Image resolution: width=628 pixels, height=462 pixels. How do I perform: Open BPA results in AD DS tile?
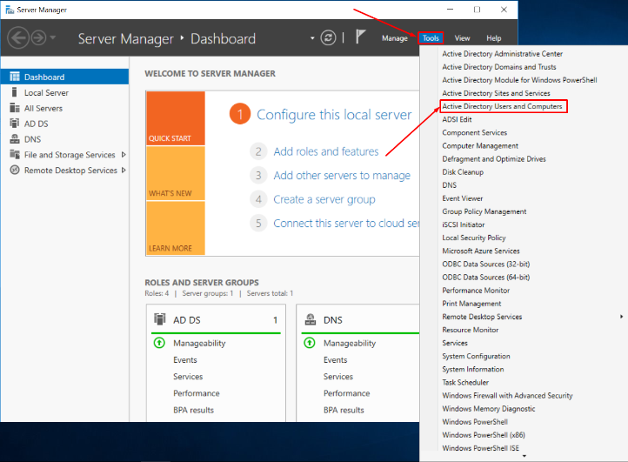[193, 411]
